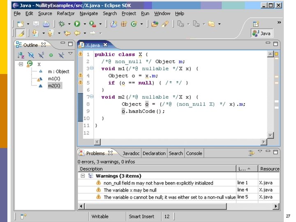Click the Problems view filter icon

251,153
